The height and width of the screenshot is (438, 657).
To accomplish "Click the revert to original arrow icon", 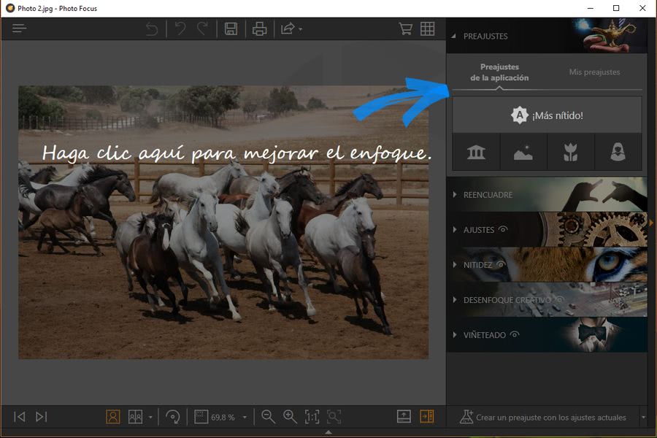I will click(x=152, y=28).
